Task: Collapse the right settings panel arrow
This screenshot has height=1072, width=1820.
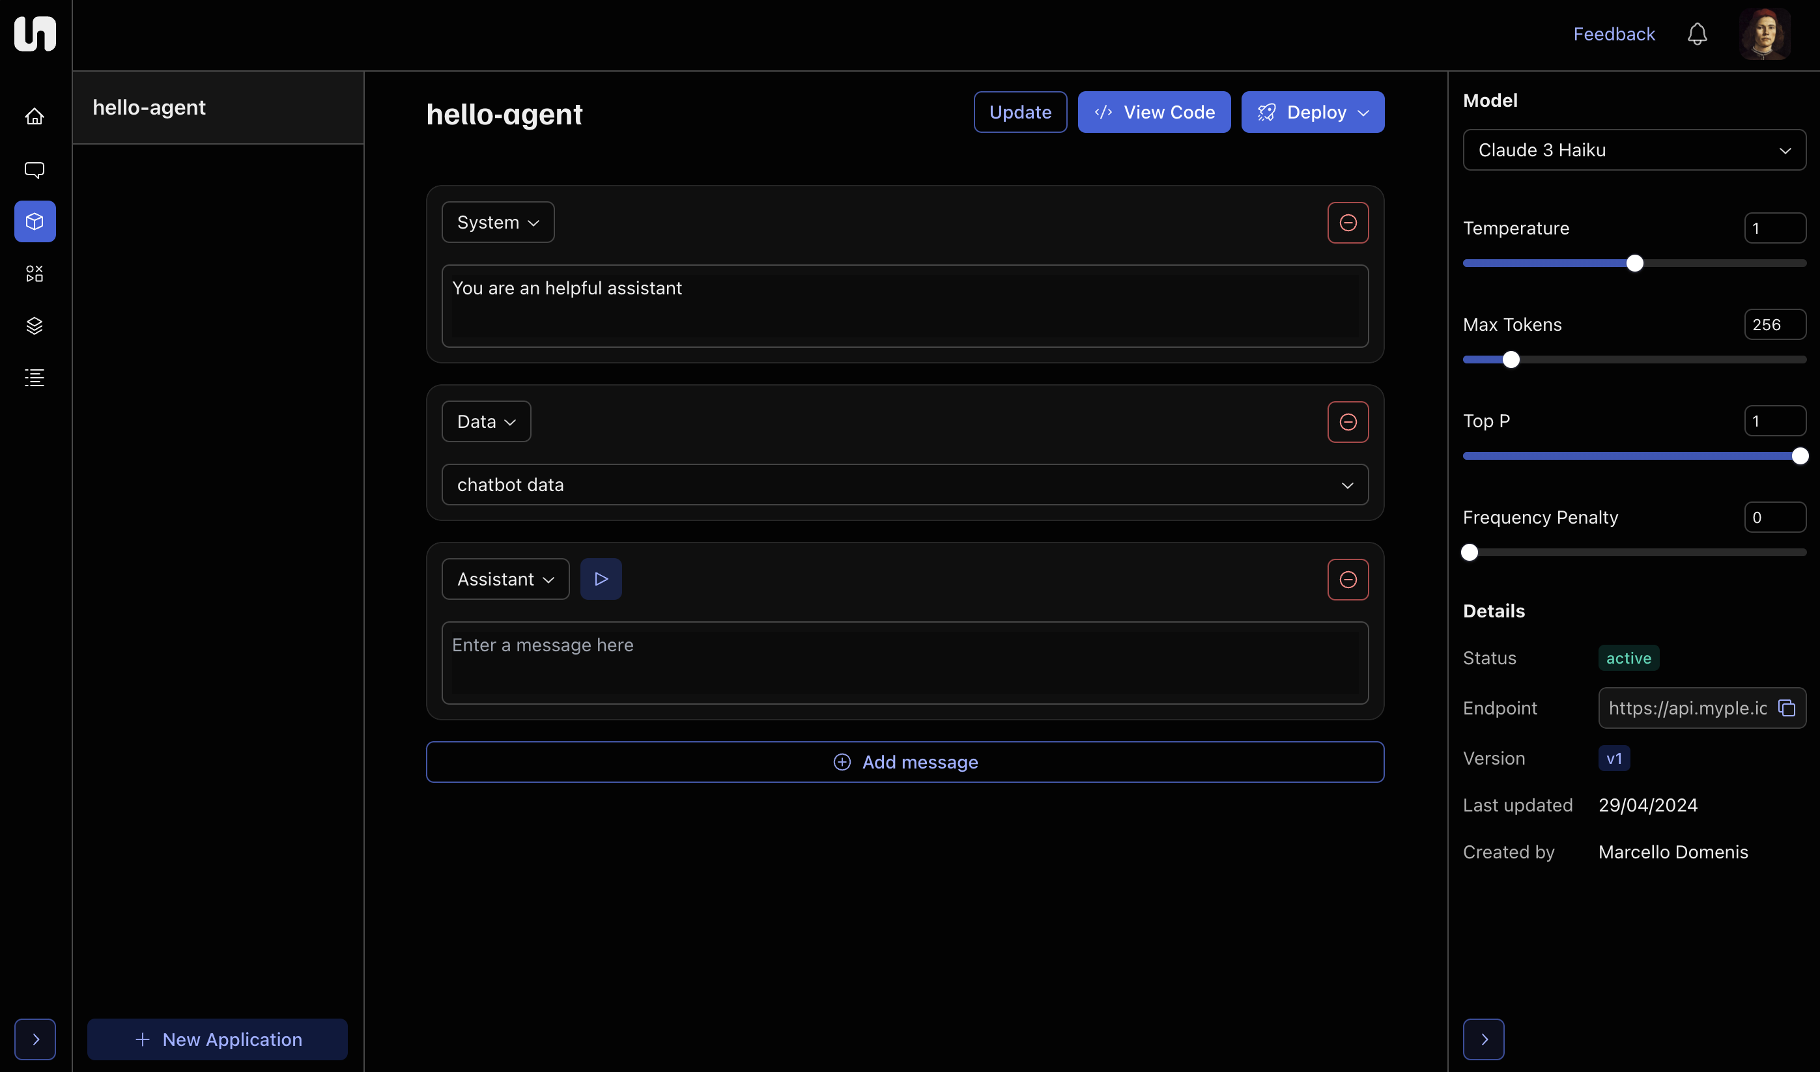Action: tap(1483, 1039)
